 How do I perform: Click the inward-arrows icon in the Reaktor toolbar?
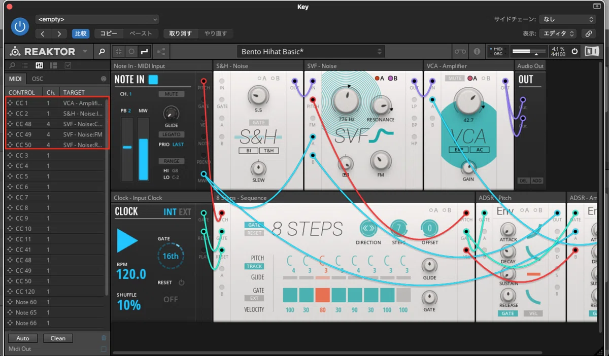(119, 51)
